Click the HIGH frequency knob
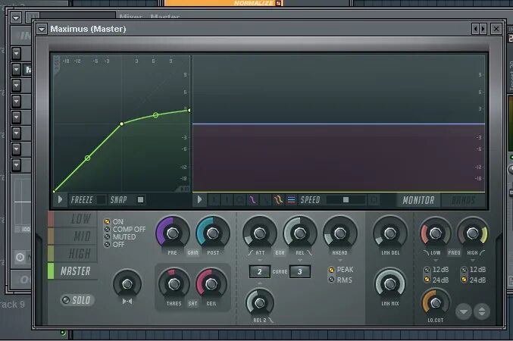 click(472, 233)
